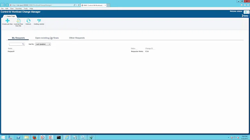Screen dimensions: 250x140
Task: Click the Internet Explorer tools gear icon
Action: coord(248,5)
